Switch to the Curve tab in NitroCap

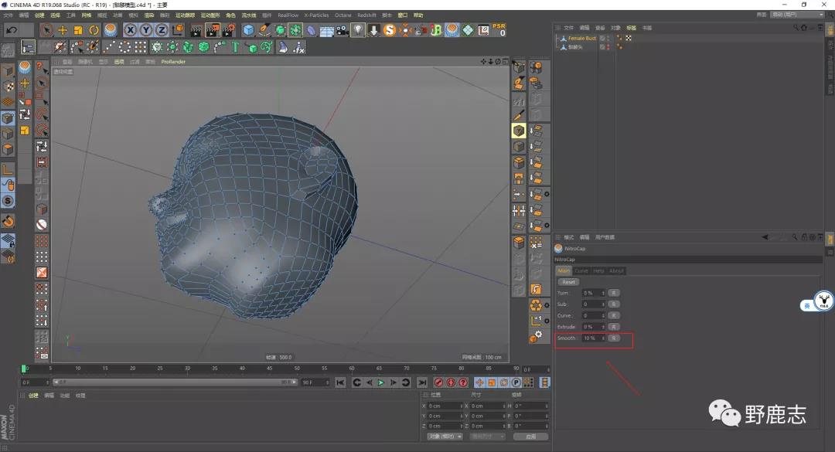click(581, 270)
